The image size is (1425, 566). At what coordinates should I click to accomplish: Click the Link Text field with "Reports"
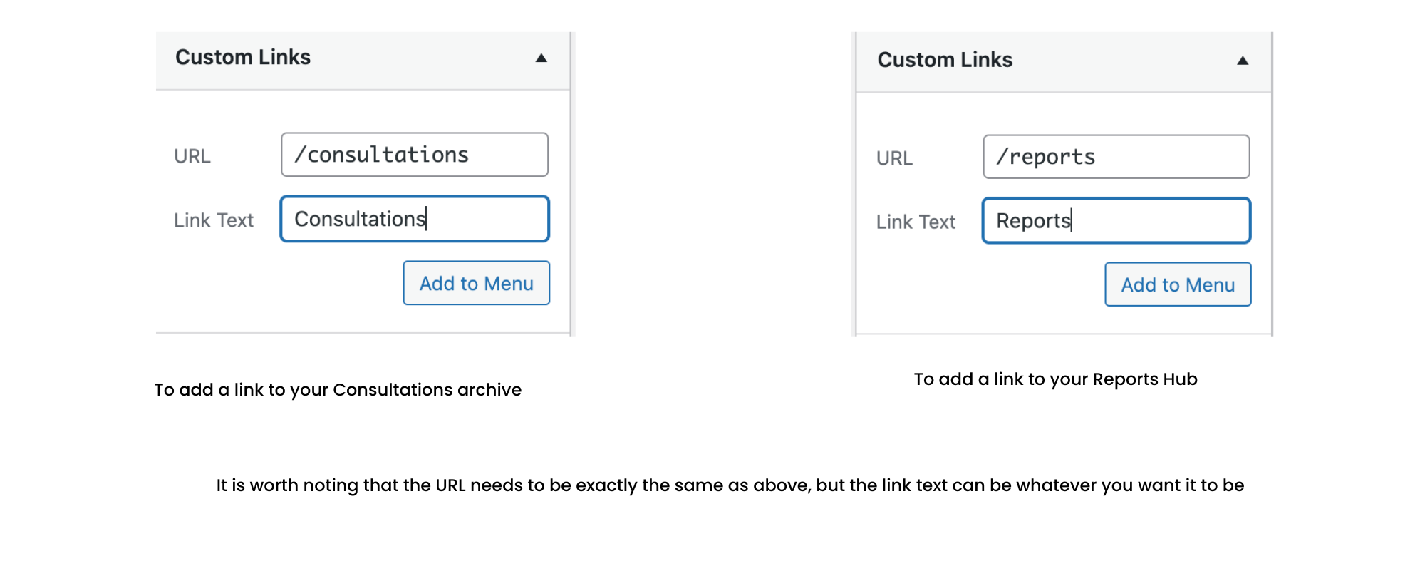[x=1116, y=221]
